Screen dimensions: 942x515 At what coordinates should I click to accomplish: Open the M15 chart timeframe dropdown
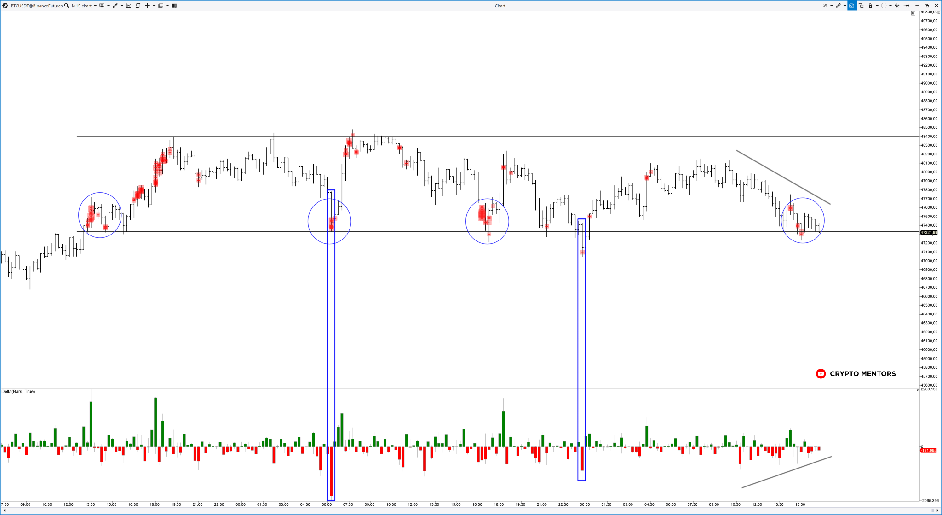click(x=95, y=6)
